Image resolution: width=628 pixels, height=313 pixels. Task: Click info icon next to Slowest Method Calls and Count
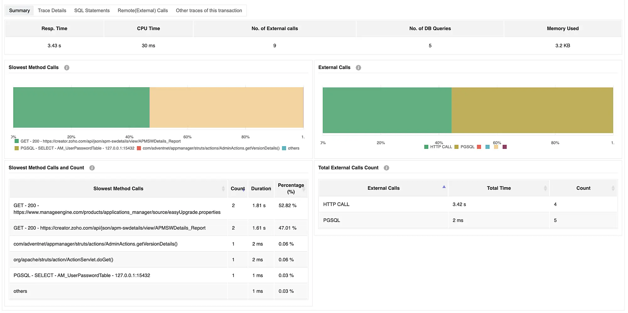point(92,168)
